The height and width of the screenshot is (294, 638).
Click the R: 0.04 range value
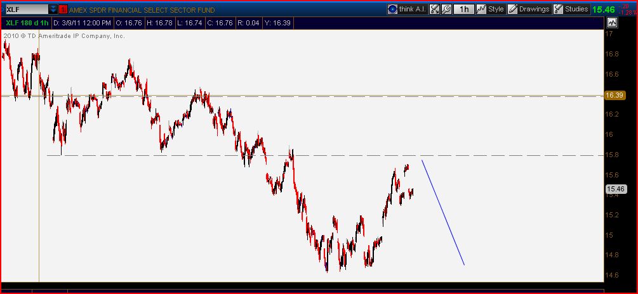point(248,23)
